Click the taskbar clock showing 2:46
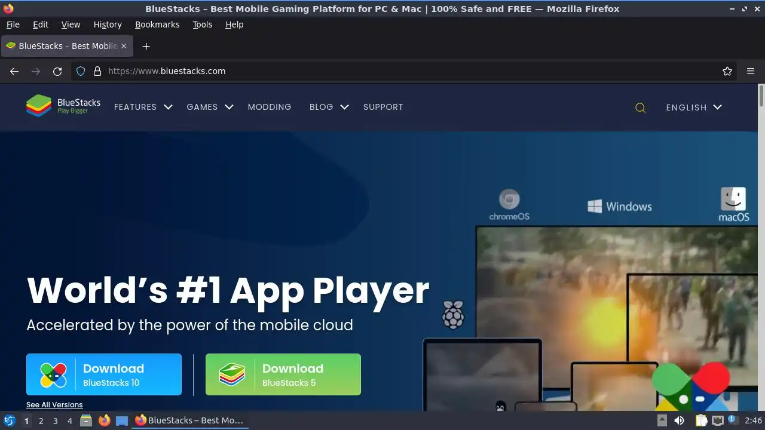 (x=753, y=421)
